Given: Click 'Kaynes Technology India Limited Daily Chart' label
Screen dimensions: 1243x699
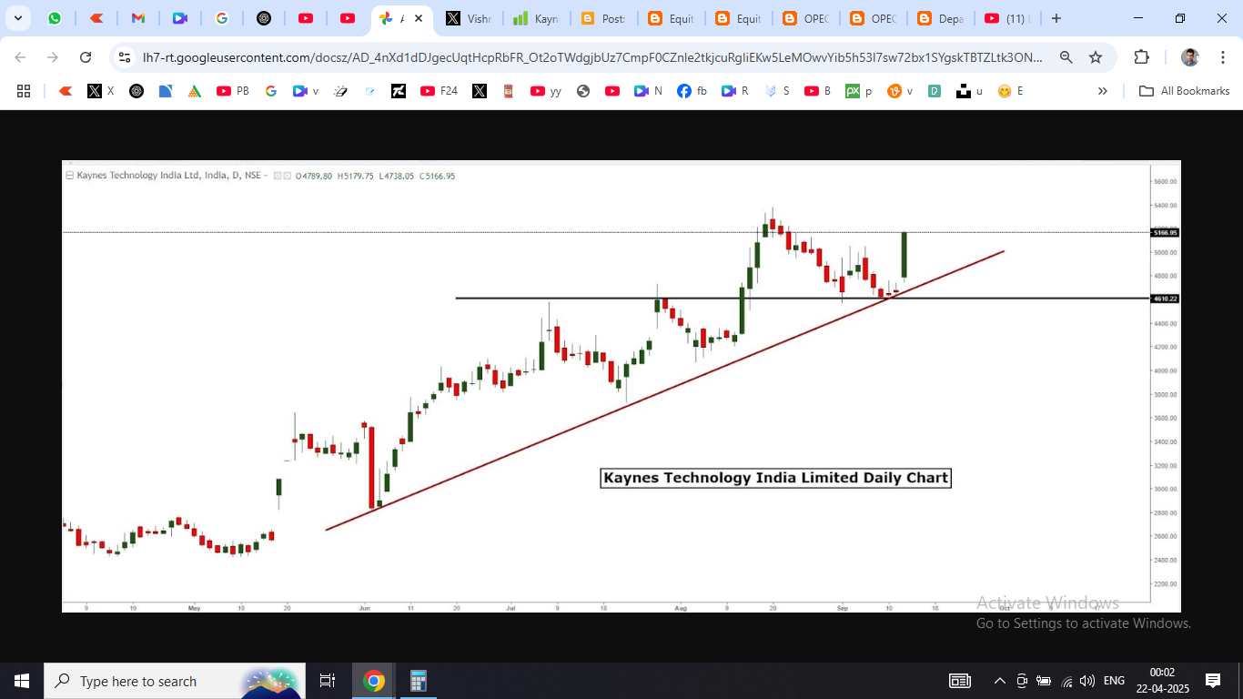Looking at the screenshot, I should 776,478.
